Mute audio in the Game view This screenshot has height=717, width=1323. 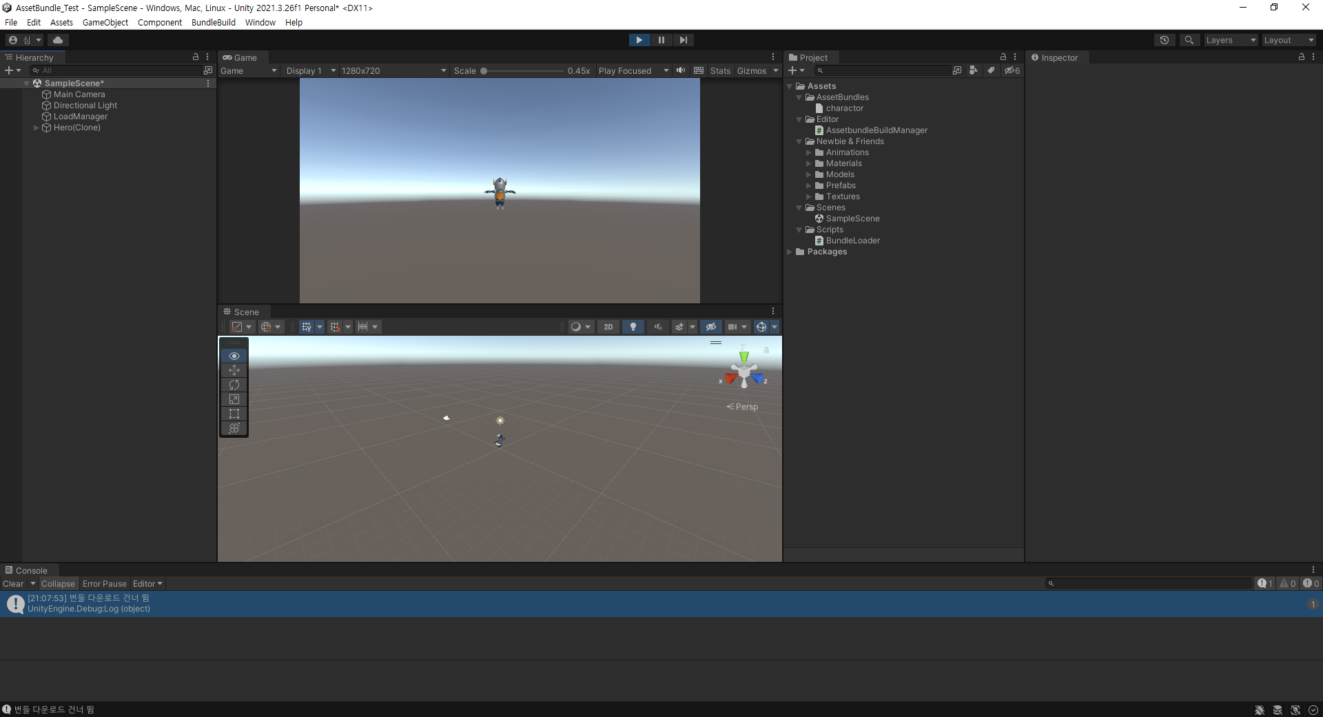681,70
